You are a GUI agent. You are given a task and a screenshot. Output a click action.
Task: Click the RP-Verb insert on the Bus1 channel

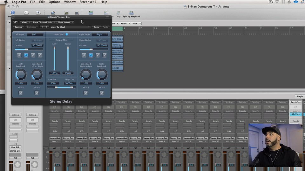[296, 114]
